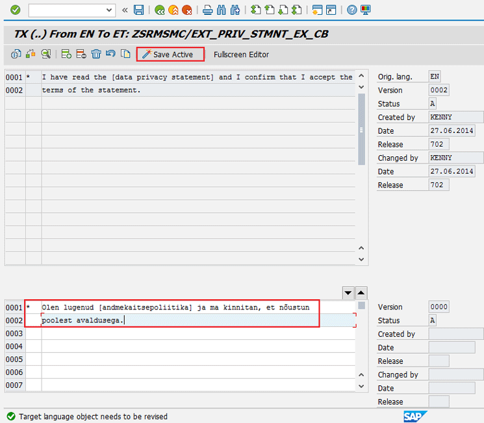Viewport: 484px width, 423px height.
Task: Click the green Back arrow icon
Action: coord(159,10)
